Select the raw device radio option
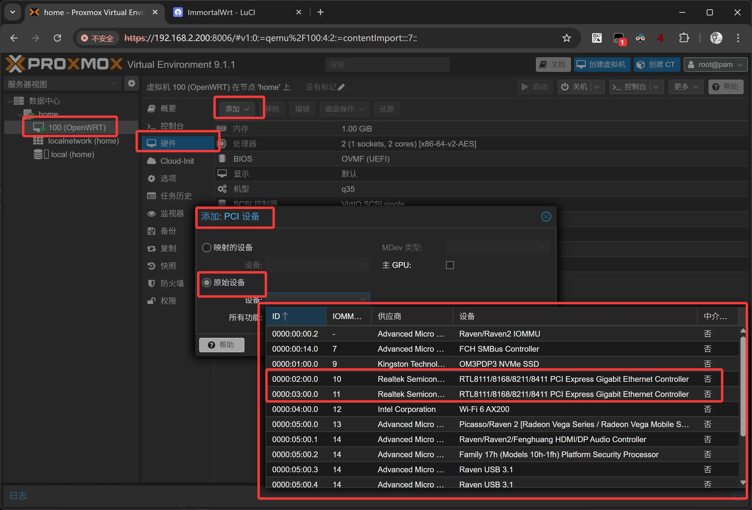Viewport: 752px width, 510px height. point(206,282)
